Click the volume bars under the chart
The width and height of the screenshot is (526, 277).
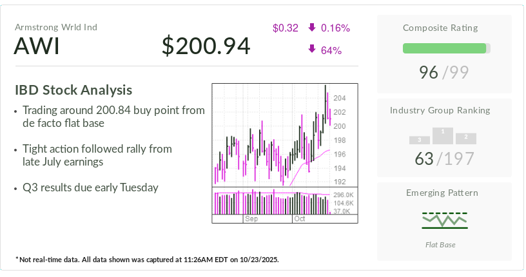click(x=271, y=203)
